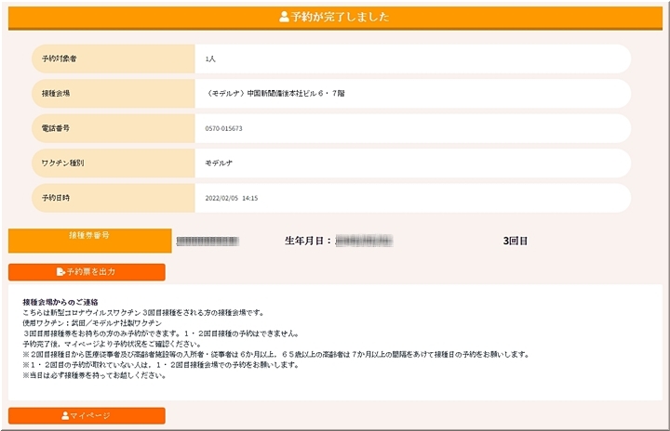670x431 pixels.
Task: Select the 予約対象者 label
Action: (60, 59)
